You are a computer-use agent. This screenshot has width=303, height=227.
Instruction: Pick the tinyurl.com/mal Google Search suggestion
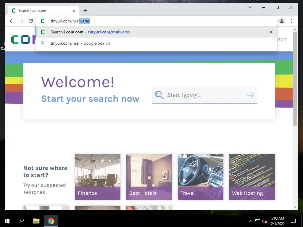point(156,43)
